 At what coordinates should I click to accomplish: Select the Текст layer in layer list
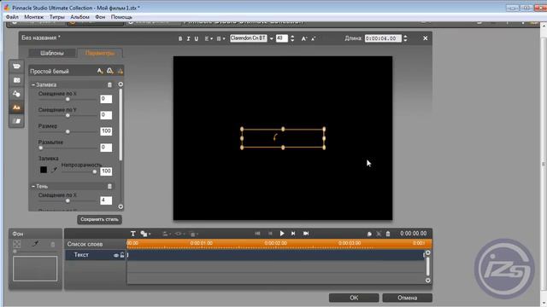(95, 255)
